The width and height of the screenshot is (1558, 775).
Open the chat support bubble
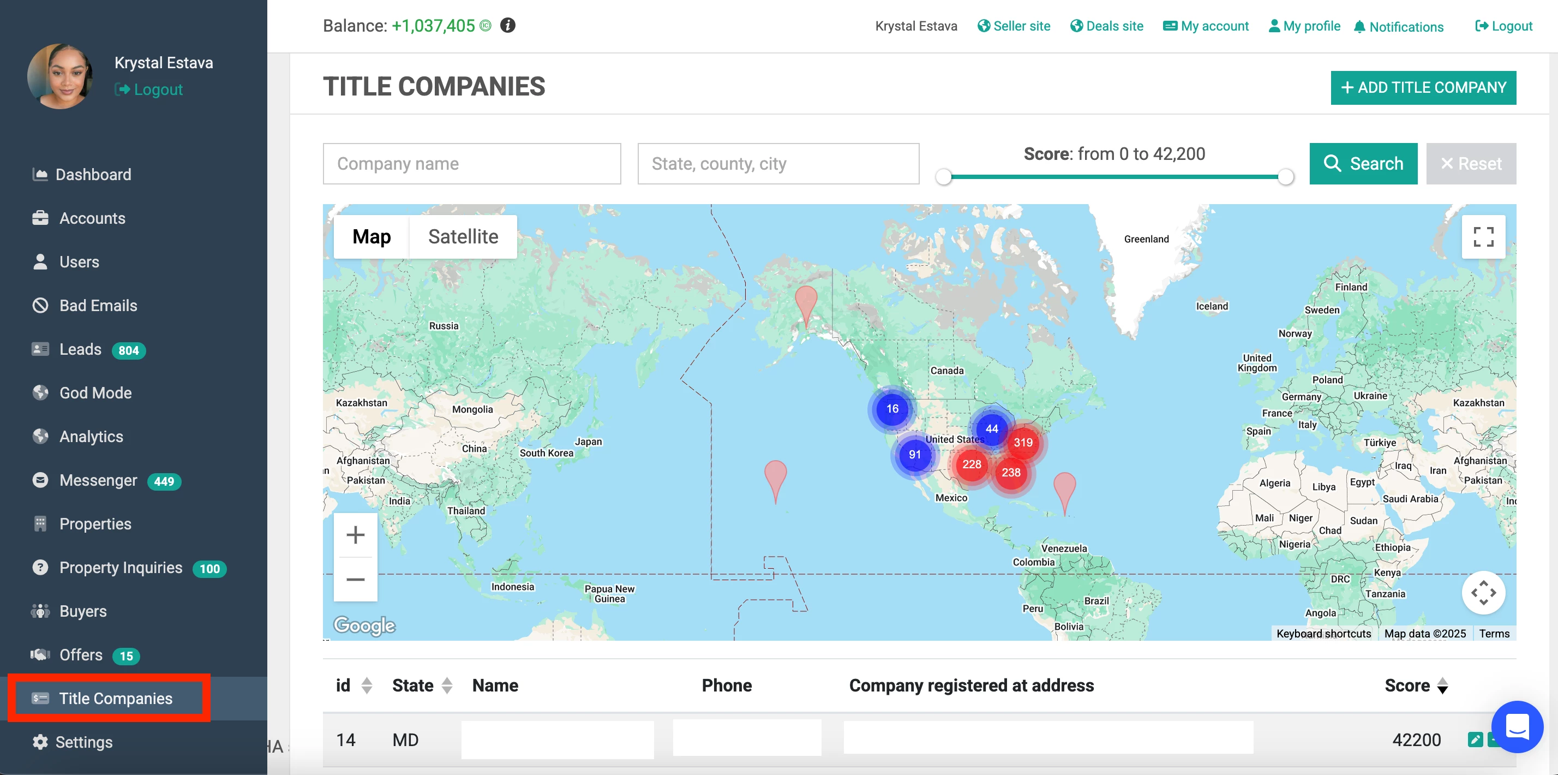click(x=1517, y=726)
